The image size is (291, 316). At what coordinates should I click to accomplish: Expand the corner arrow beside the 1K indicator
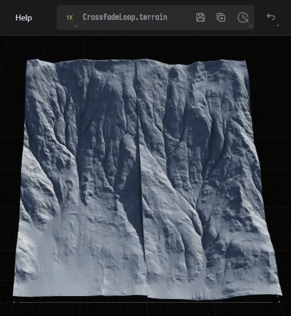75,26
